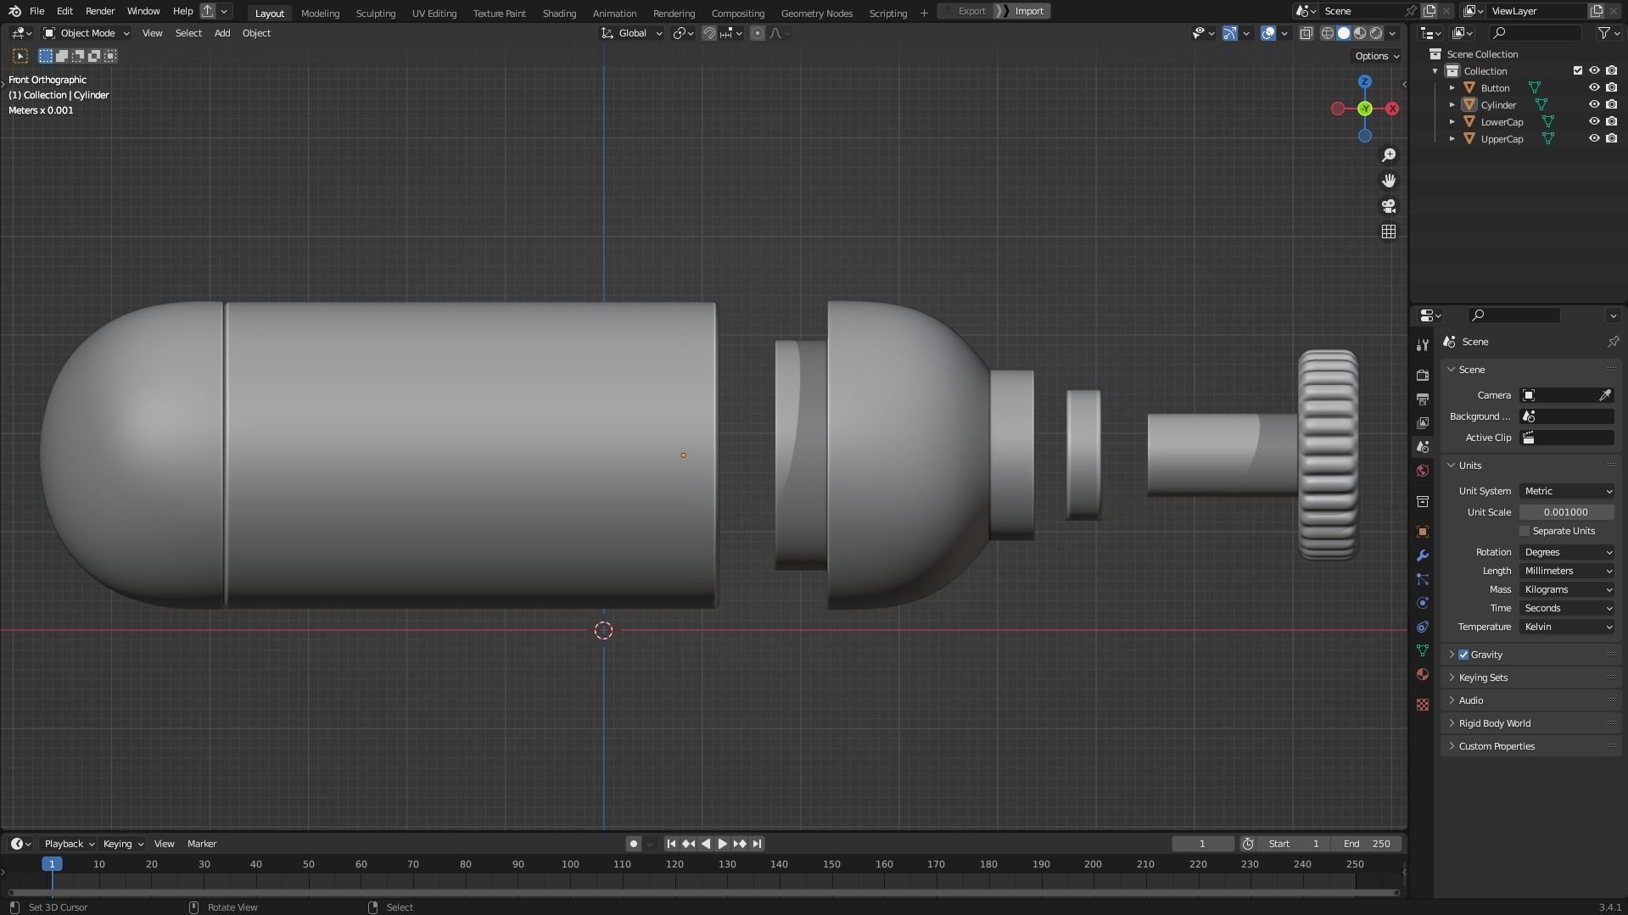This screenshot has width=1628, height=915.
Task: Toggle X-ray display icon
Action: (1306, 33)
